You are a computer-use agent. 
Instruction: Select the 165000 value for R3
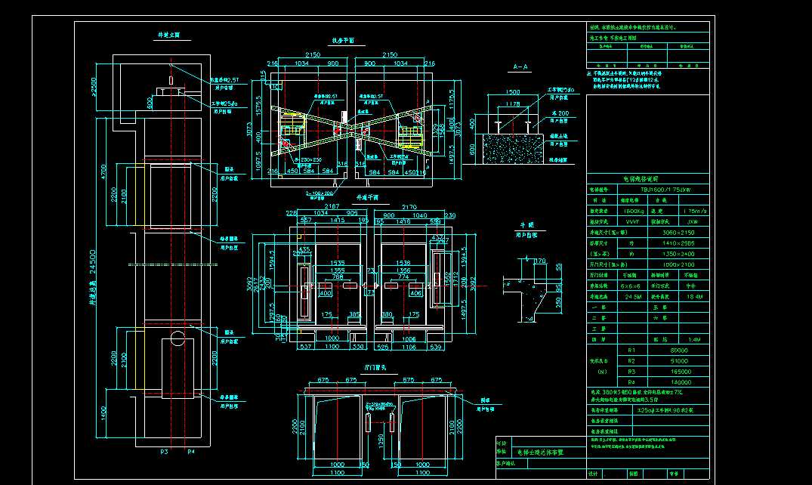pyautogui.click(x=681, y=372)
